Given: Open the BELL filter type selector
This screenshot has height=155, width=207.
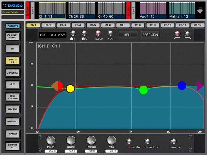Looking at the screenshot, I should click(128, 35).
